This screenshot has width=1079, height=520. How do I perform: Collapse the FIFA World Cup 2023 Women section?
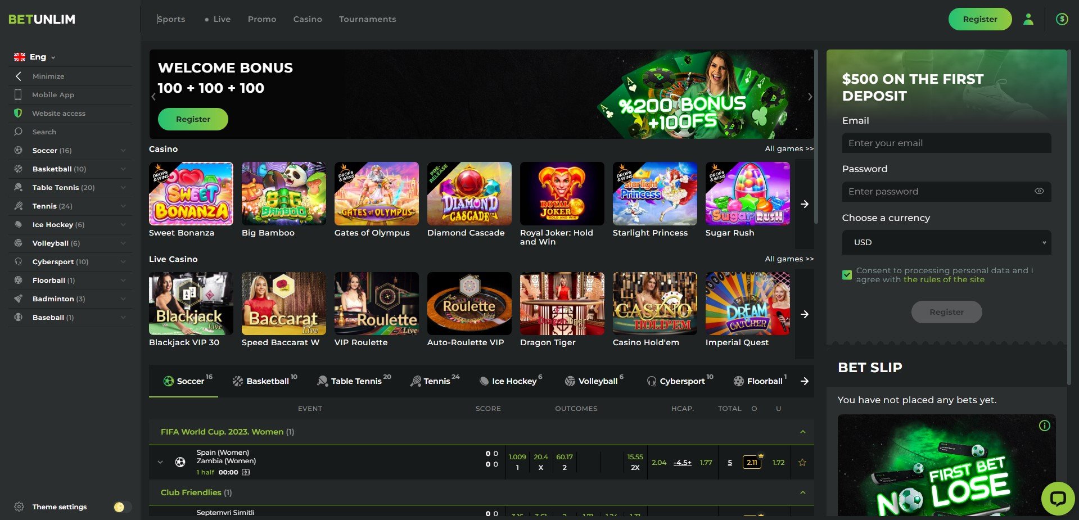tap(802, 432)
